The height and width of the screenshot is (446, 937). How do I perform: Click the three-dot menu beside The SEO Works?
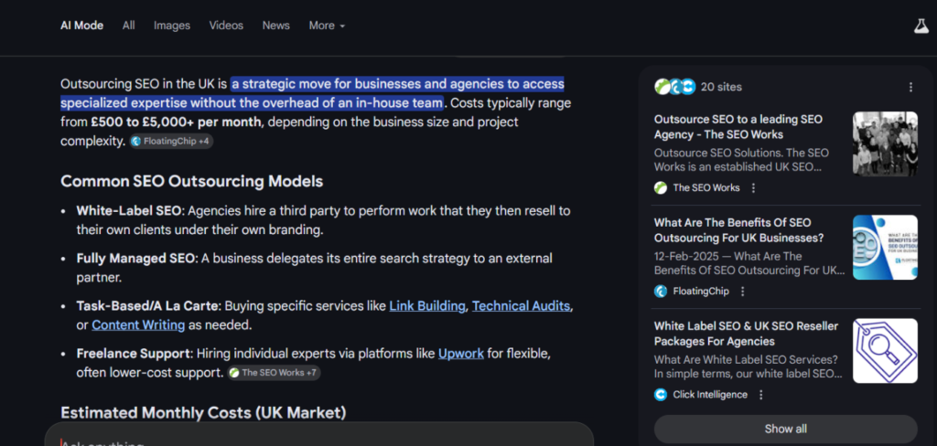coord(753,187)
